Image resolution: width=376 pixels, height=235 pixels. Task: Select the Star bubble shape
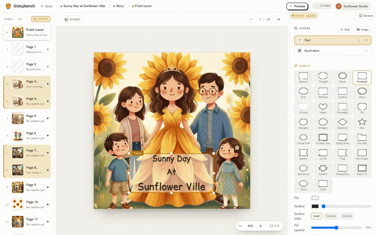(362, 124)
